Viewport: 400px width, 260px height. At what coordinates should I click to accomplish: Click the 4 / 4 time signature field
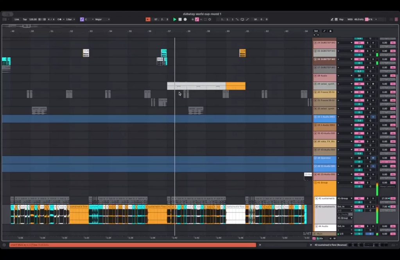point(51,20)
